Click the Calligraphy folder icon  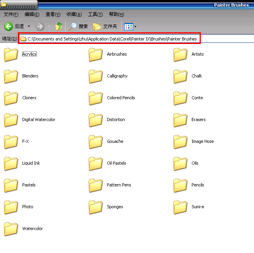96,76
